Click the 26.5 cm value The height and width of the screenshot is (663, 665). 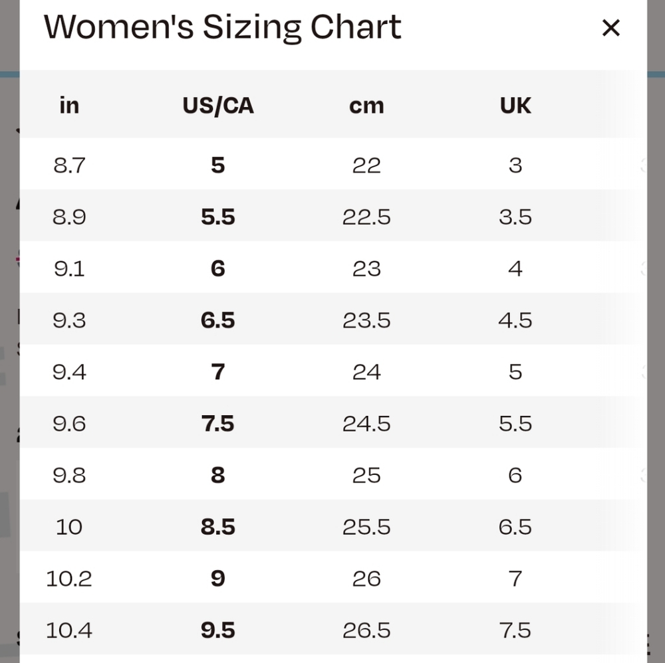pyautogui.click(x=366, y=630)
